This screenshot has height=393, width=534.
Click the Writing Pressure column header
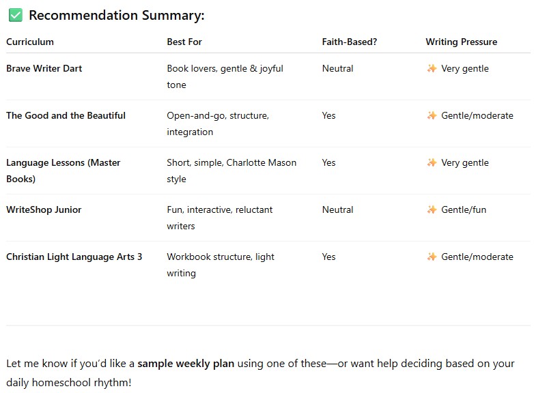(x=461, y=42)
